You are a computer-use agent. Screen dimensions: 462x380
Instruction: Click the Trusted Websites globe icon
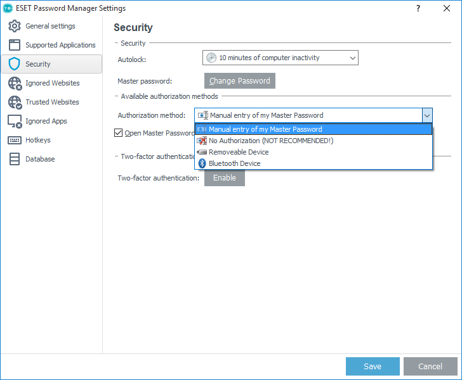click(x=15, y=102)
